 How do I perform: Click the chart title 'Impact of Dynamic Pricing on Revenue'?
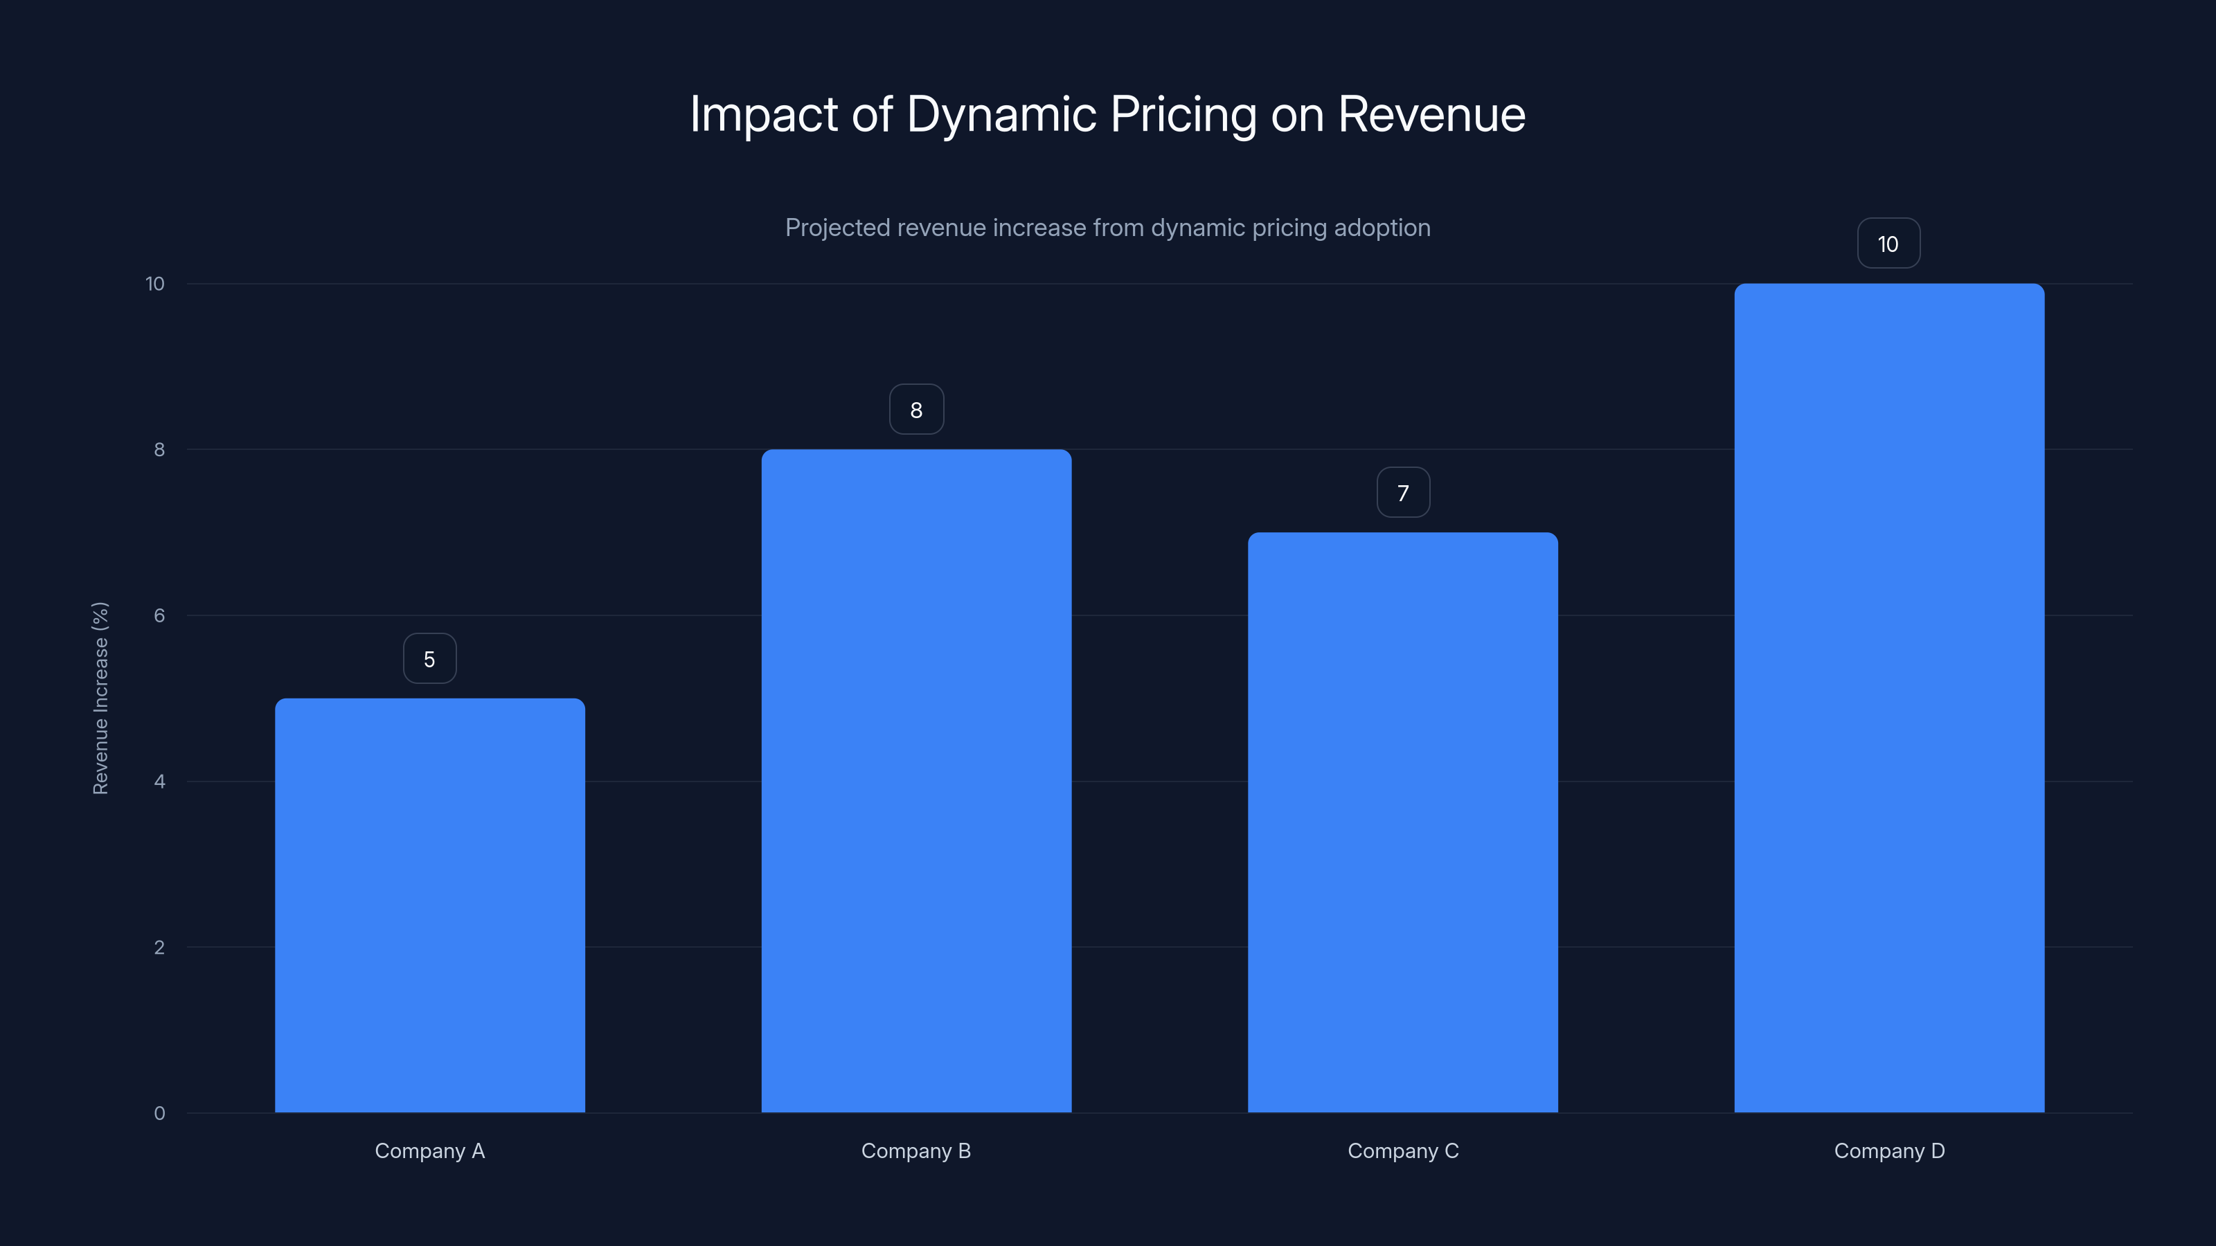coord(1107,114)
